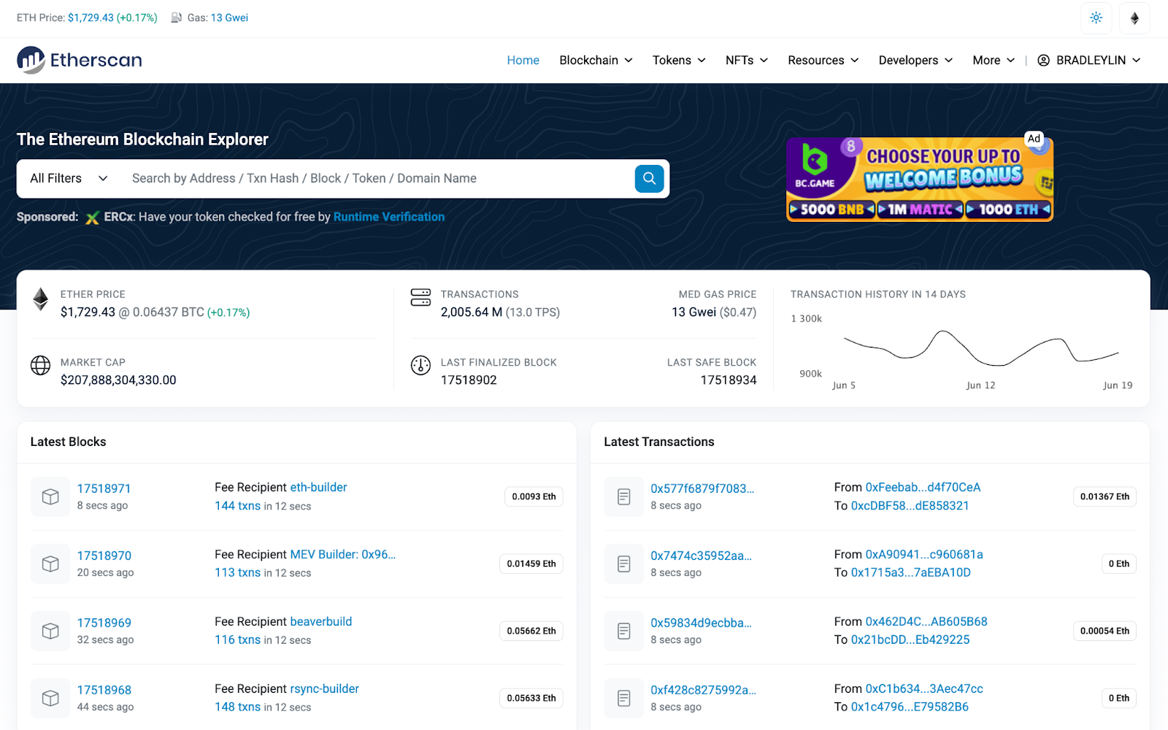View the 144 txns link
Image resolution: width=1168 pixels, height=730 pixels.
tap(237, 505)
